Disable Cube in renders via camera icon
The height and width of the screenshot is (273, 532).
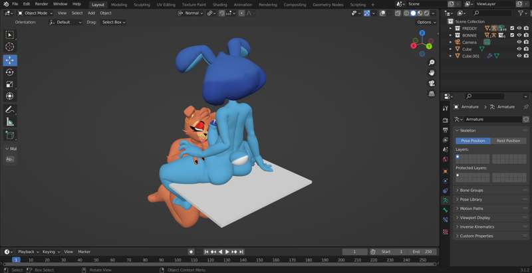526,49
